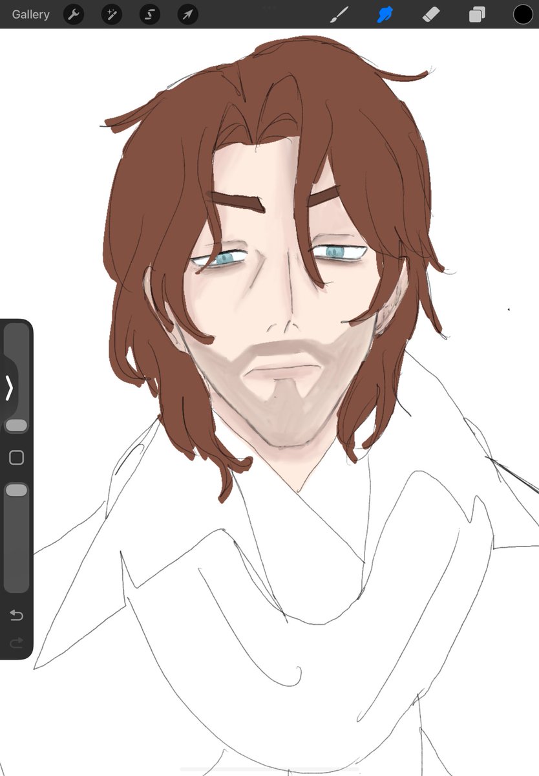This screenshot has height=776, width=539.
Task: Open the Layers panel
Action: coord(477,14)
